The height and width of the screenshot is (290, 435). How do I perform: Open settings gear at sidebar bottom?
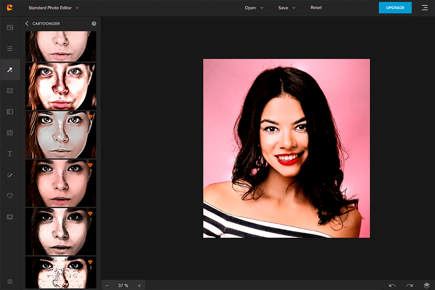pyautogui.click(x=10, y=281)
